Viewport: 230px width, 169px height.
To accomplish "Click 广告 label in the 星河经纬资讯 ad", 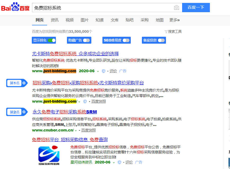I will tap(138, 162).
